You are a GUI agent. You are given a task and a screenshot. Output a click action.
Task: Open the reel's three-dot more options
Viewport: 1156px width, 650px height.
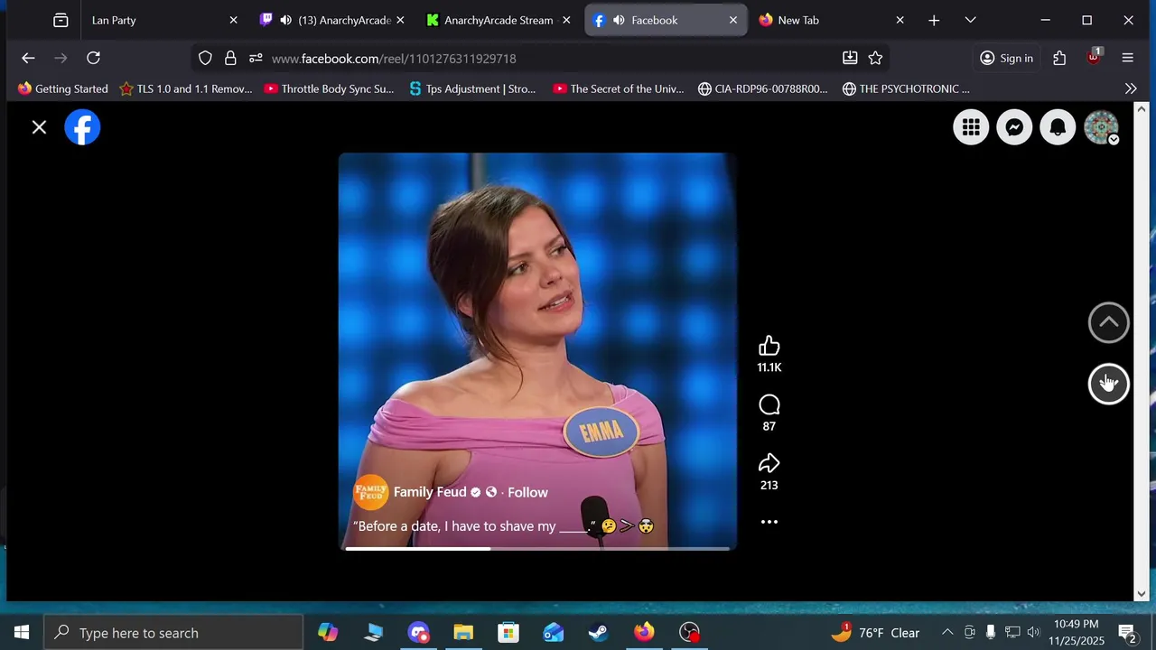coord(769,522)
